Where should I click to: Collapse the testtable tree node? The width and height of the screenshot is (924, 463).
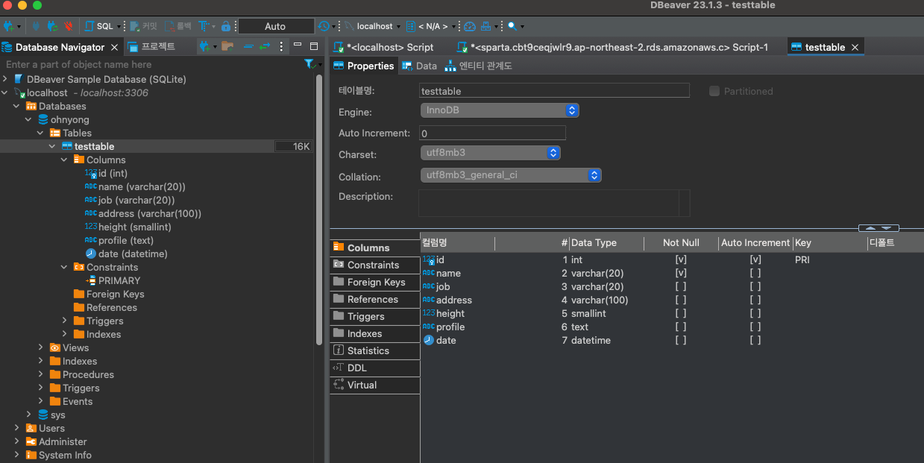click(52, 147)
